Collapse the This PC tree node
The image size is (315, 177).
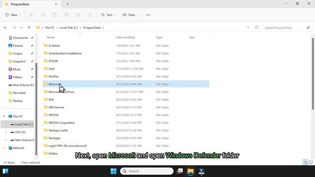(x=4, y=117)
